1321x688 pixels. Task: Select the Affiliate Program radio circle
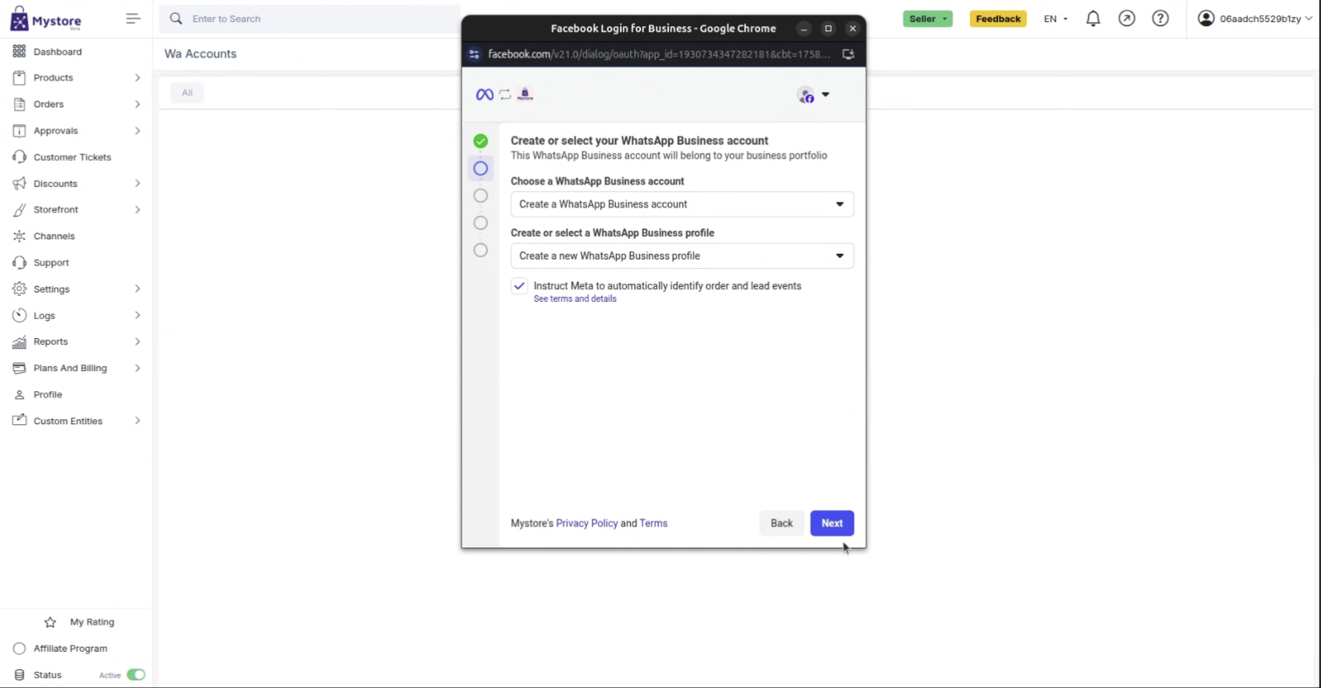(x=19, y=648)
